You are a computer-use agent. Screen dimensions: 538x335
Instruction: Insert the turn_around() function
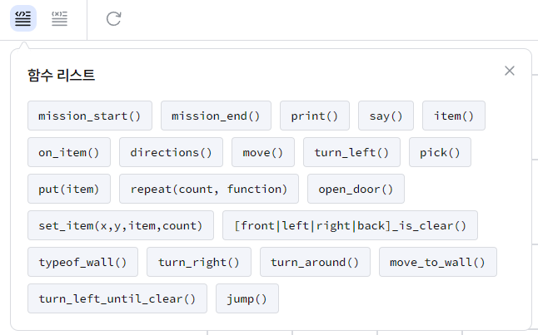pos(315,262)
